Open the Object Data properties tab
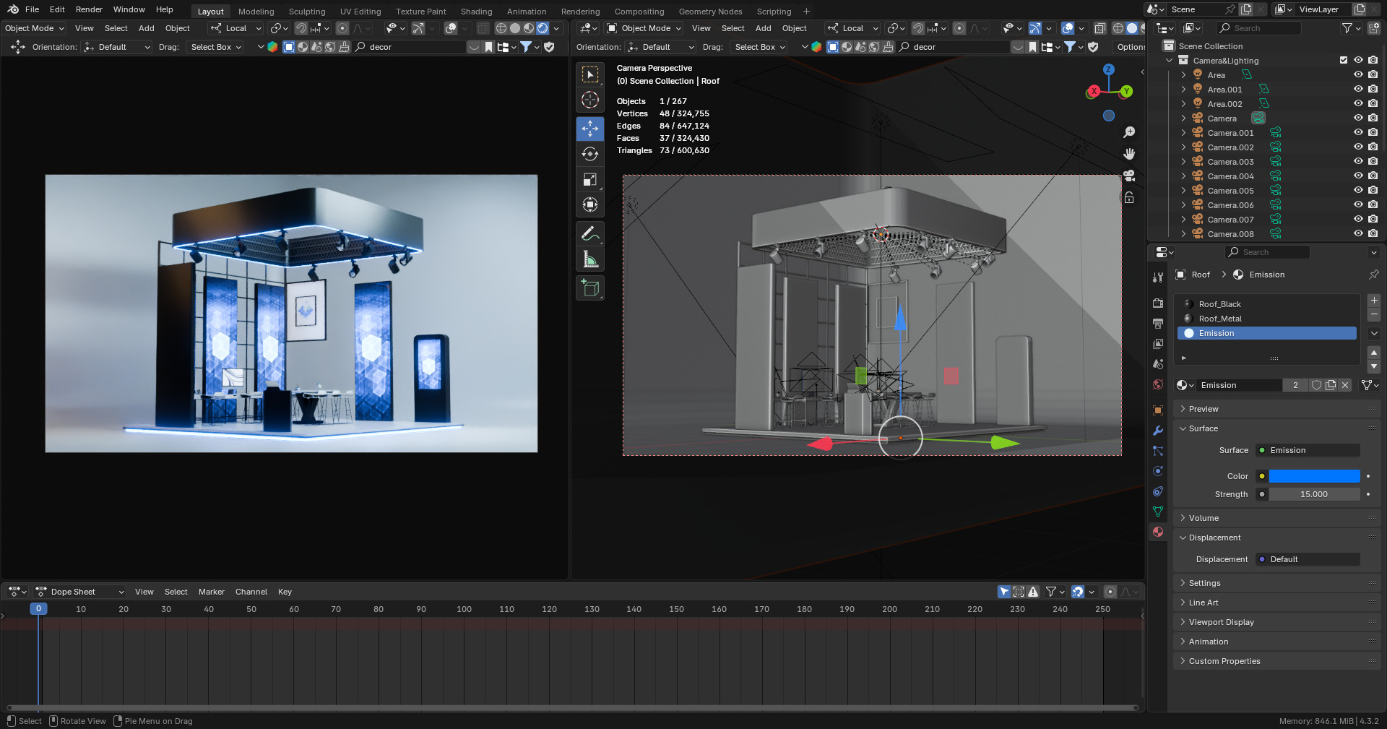 (x=1158, y=512)
